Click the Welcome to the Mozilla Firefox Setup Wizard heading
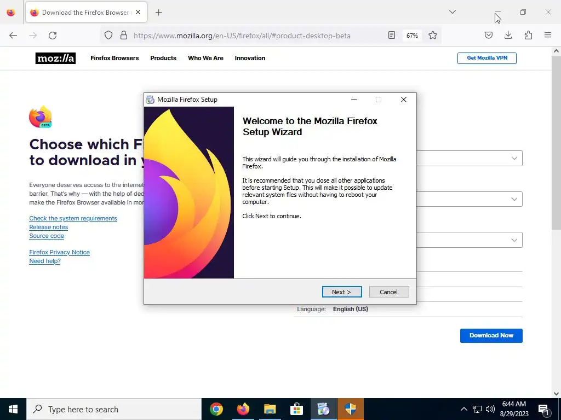 point(310,126)
